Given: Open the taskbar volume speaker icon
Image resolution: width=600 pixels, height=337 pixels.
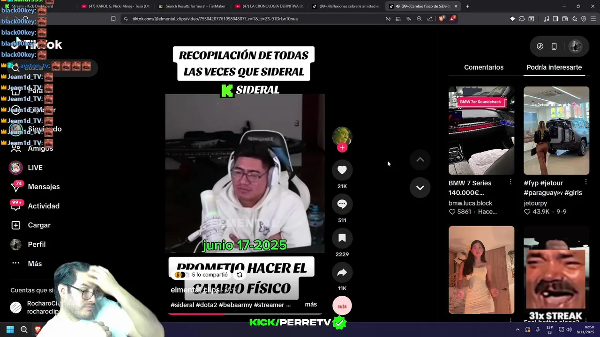Looking at the screenshot, I should point(569,330).
